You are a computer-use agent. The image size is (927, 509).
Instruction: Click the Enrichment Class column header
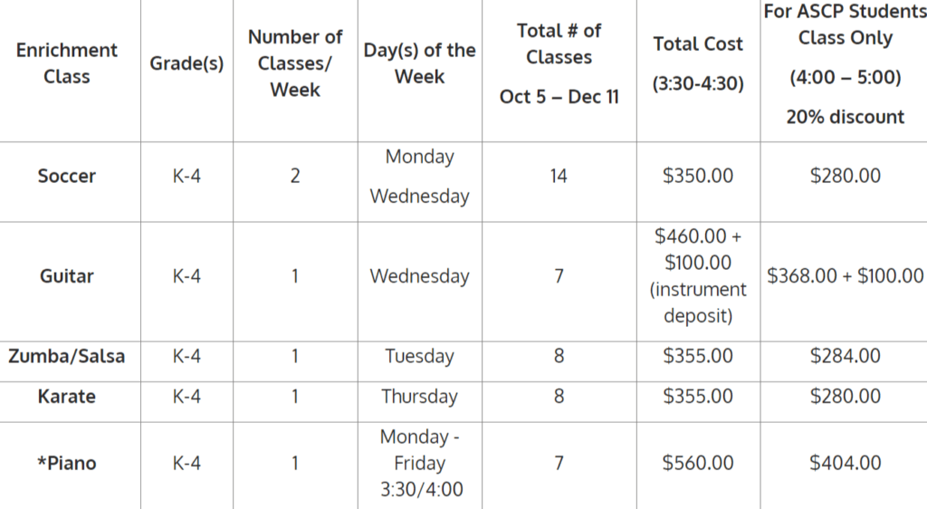(67, 63)
